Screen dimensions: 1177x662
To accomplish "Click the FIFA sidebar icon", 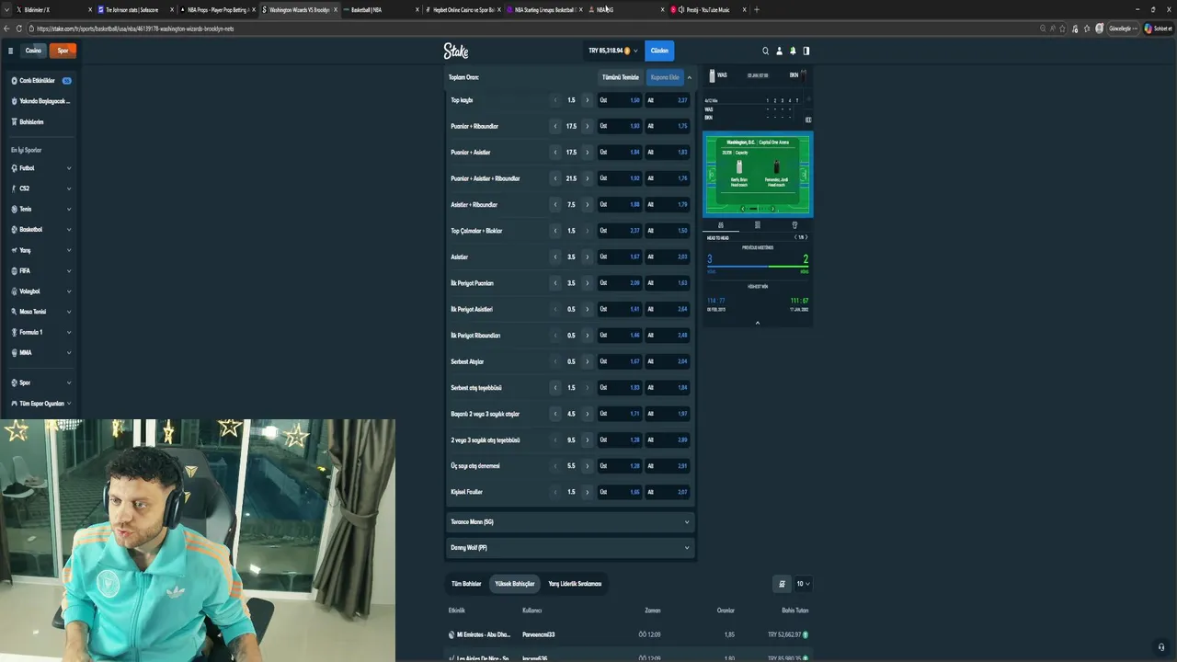I will point(14,270).
